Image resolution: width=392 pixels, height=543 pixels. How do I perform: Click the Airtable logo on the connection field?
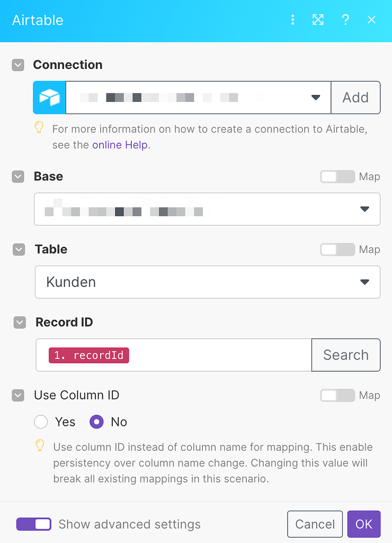click(49, 98)
